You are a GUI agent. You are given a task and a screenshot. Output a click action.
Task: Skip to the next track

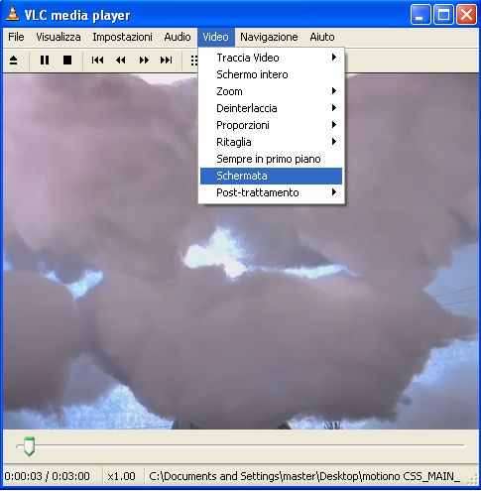tap(166, 61)
